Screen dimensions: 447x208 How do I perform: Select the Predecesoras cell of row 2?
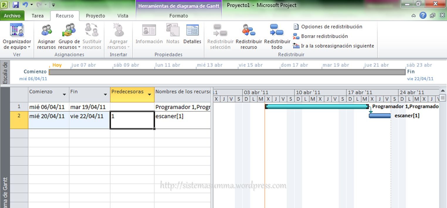pyautogui.click(x=132, y=120)
